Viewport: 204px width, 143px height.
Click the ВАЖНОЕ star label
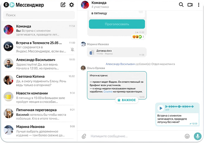pos(127,100)
